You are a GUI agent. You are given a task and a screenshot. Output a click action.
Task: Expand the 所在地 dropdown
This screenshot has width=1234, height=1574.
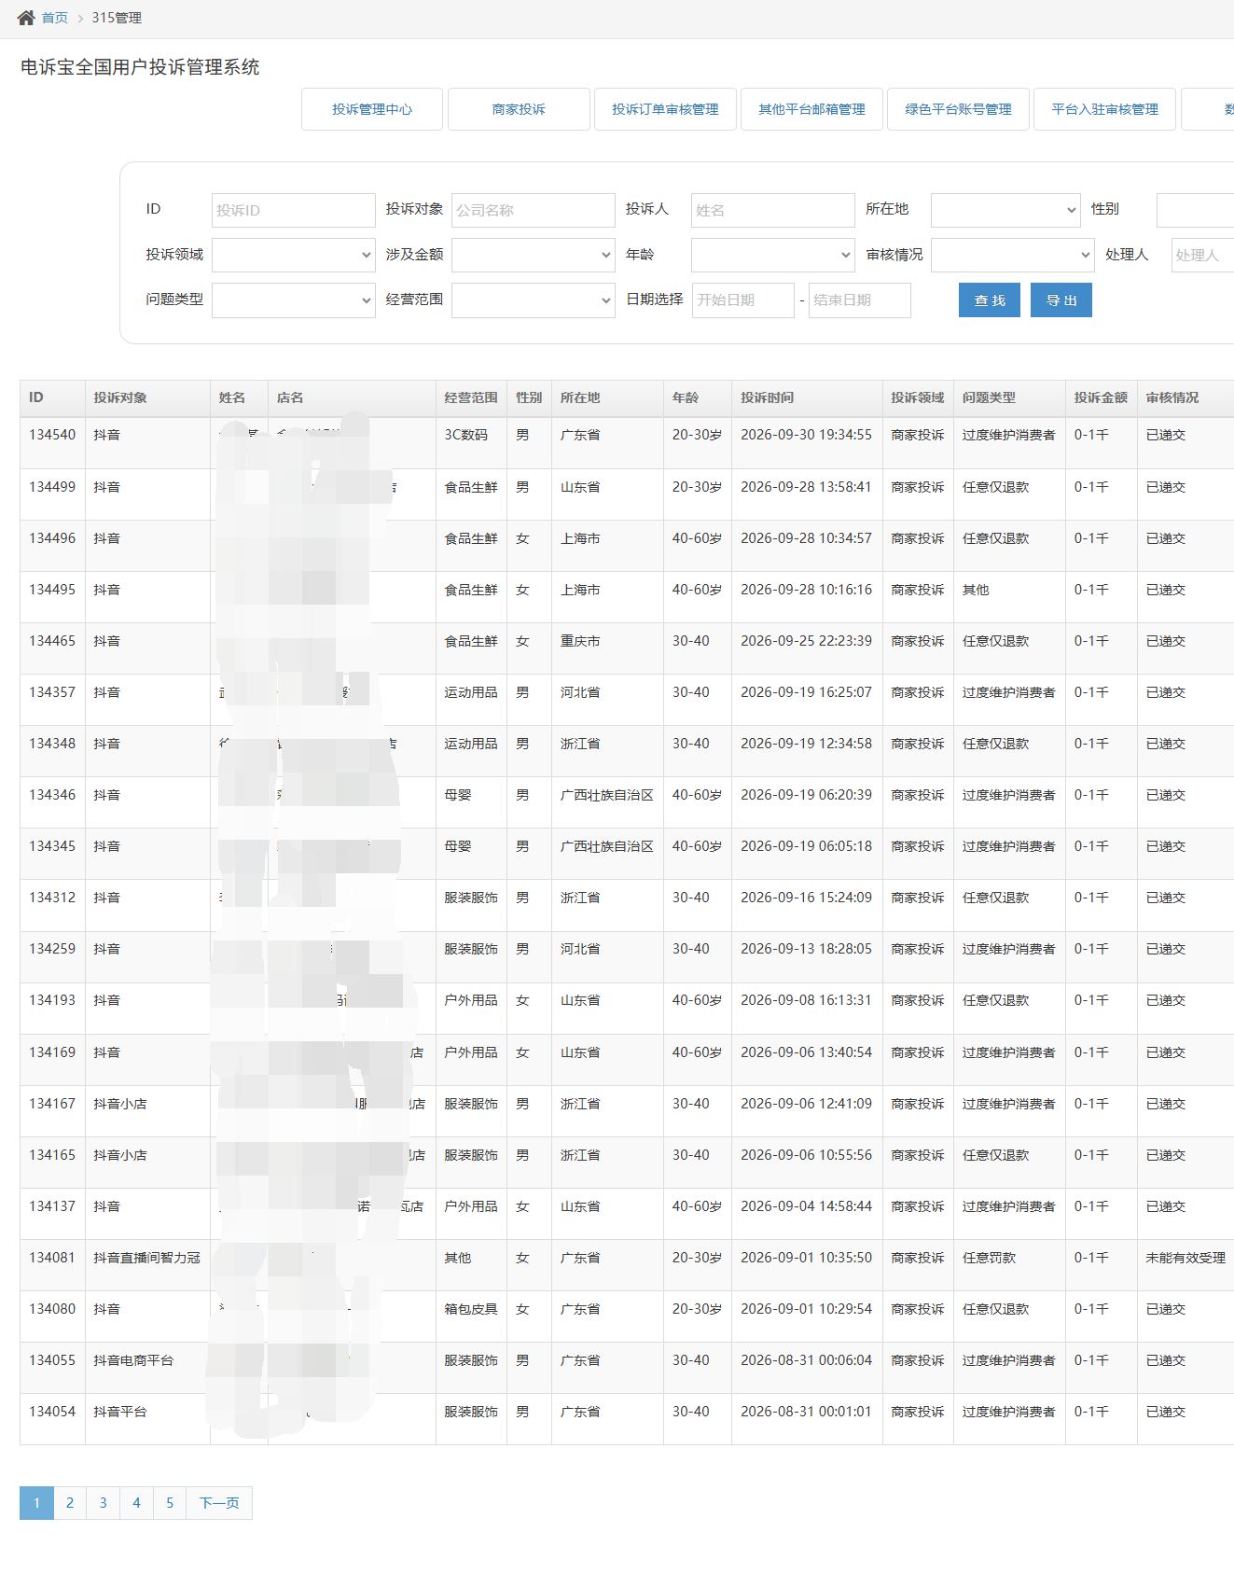coord(1005,210)
